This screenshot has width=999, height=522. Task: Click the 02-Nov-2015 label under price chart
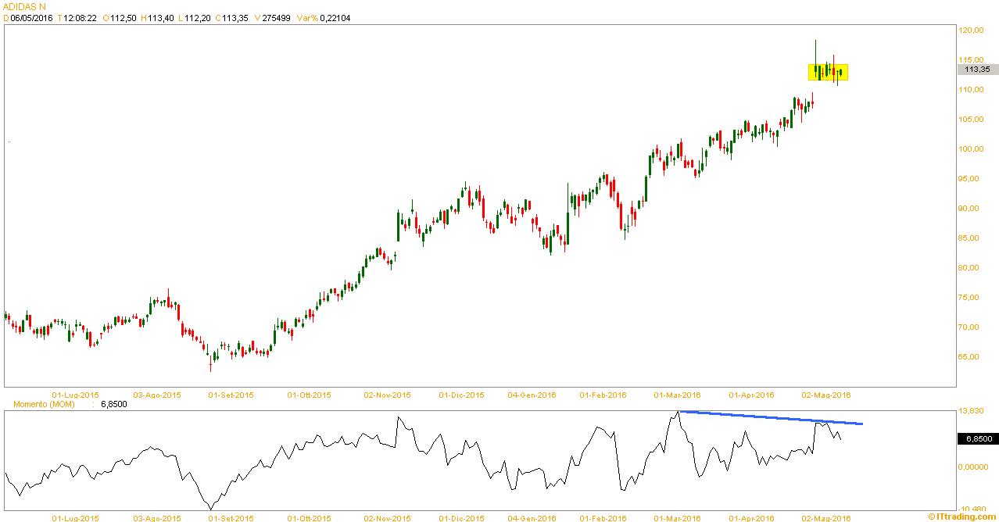[x=388, y=395]
